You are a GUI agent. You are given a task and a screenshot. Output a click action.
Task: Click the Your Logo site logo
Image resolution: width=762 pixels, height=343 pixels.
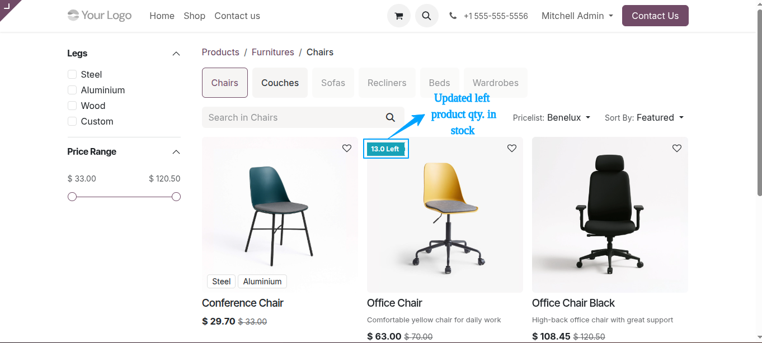point(100,15)
